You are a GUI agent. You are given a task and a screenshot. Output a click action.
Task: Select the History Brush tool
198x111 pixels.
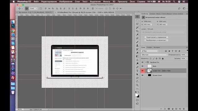[137, 49]
